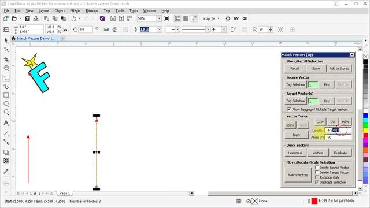
Task: Click the full-screen preview icon
Action: pos(167,18)
